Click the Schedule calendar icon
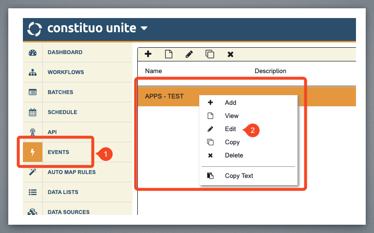 point(33,113)
